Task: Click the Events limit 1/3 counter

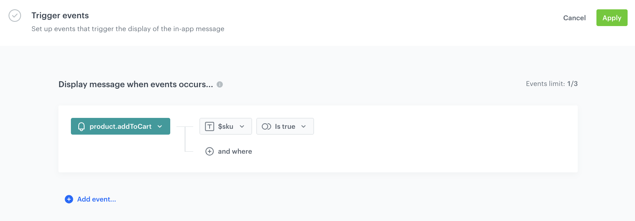Action: pos(552,84)
